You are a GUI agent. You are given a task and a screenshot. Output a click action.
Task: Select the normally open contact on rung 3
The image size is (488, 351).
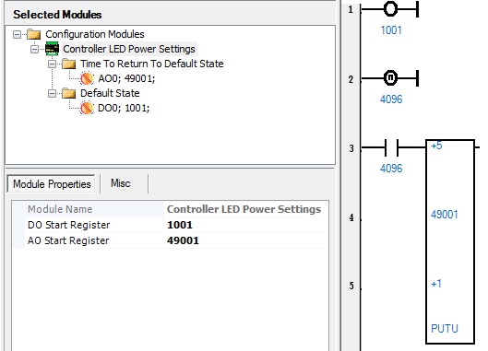(x=391, y=147)
